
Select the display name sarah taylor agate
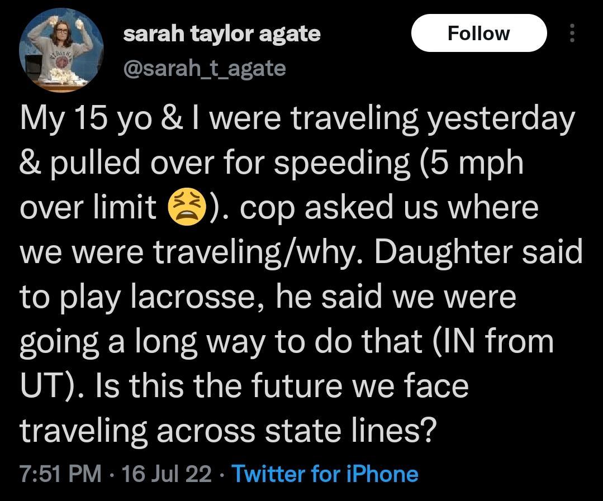(x=222, y=32)
